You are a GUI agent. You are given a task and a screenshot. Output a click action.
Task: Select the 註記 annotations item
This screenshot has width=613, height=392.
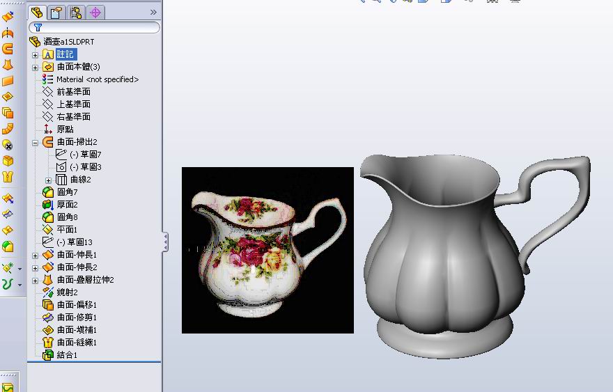pos(65,54)
